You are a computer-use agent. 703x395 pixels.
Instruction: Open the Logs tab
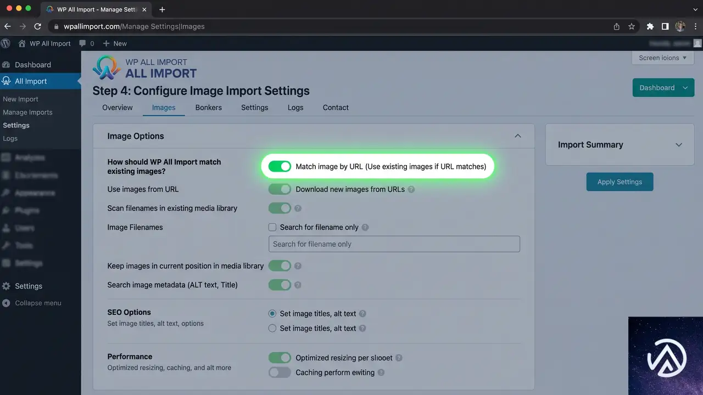click(x=295, y=108)
